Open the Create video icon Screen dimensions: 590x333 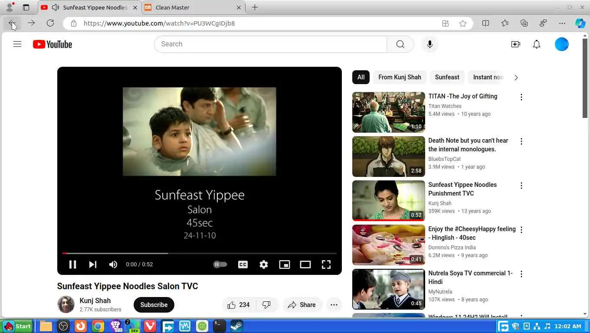pos(516,44)
